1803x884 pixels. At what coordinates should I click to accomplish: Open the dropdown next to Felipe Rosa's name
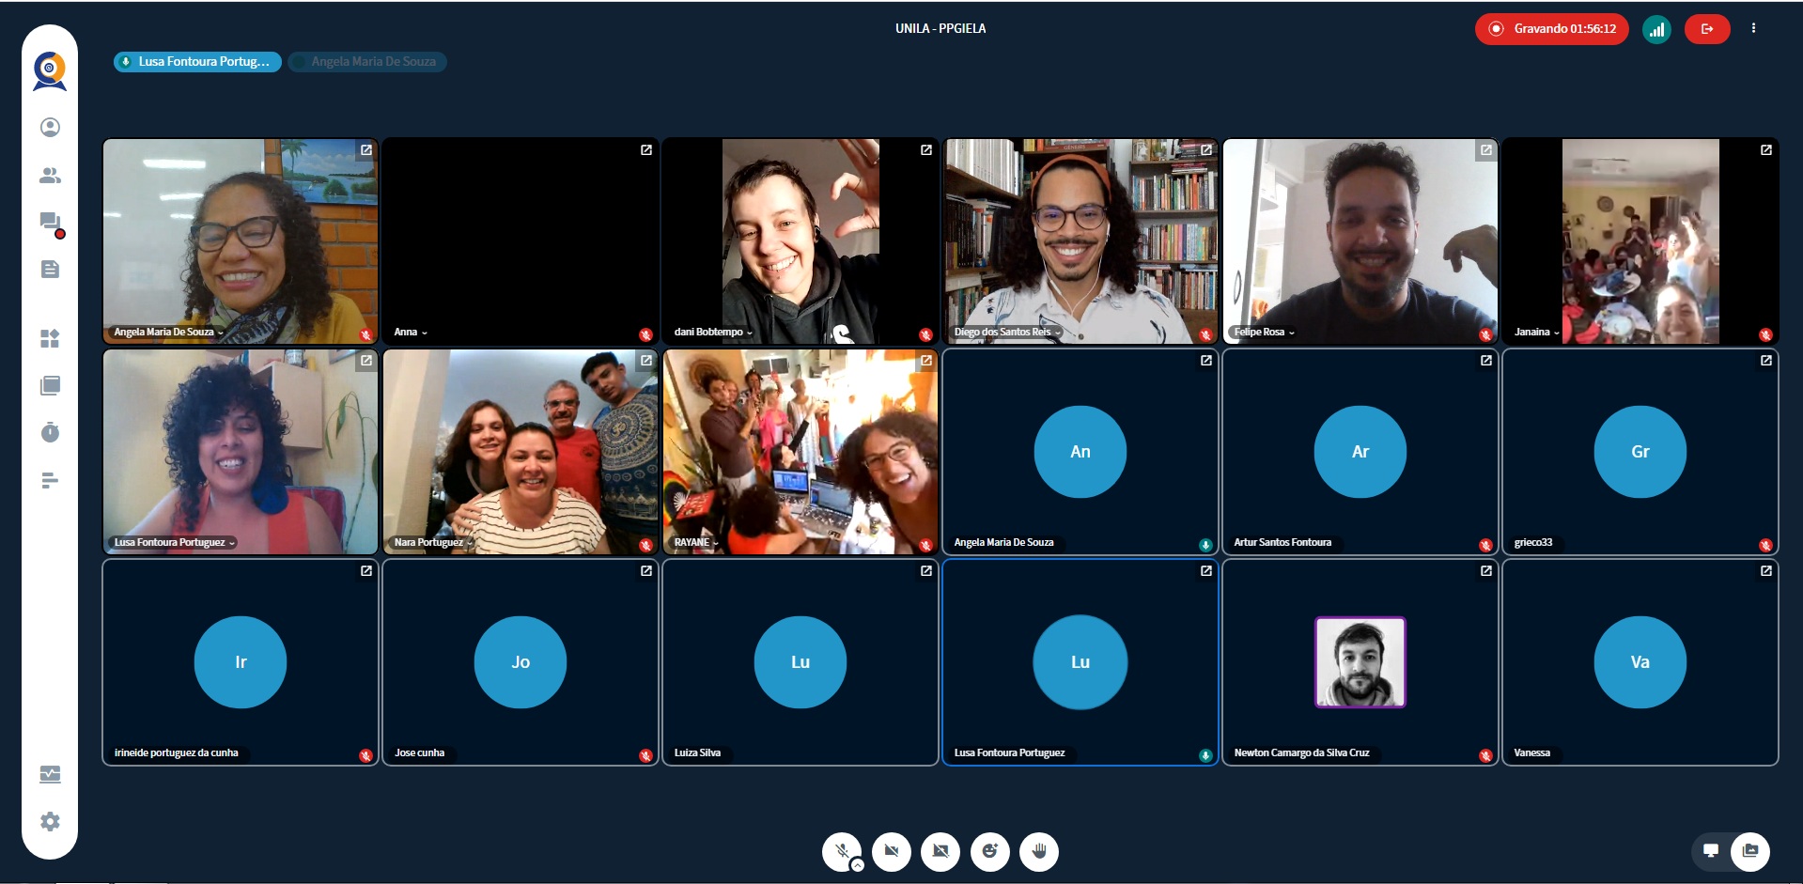[1292, 333]
